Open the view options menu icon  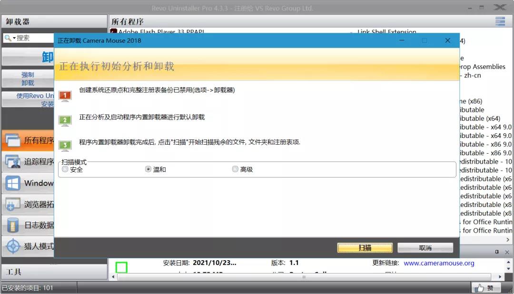pyautogui.click(x=500, y=21)
